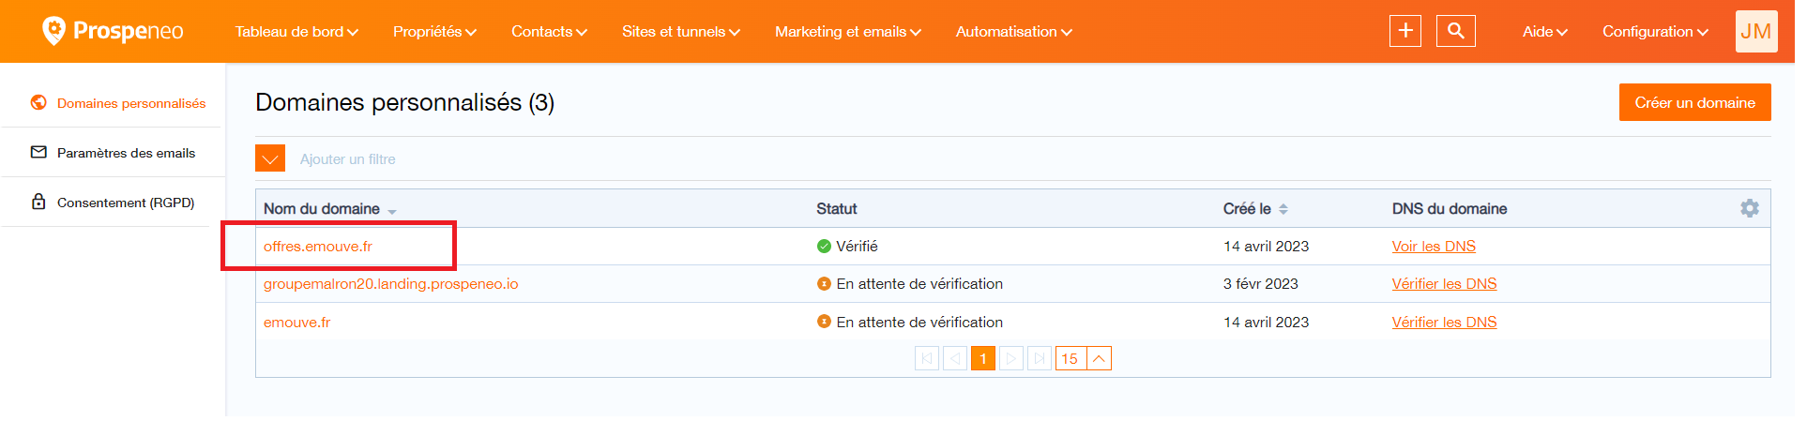Click pending status icon for emouve.fr
The image size is (1807, 421).
click(824, 322)
